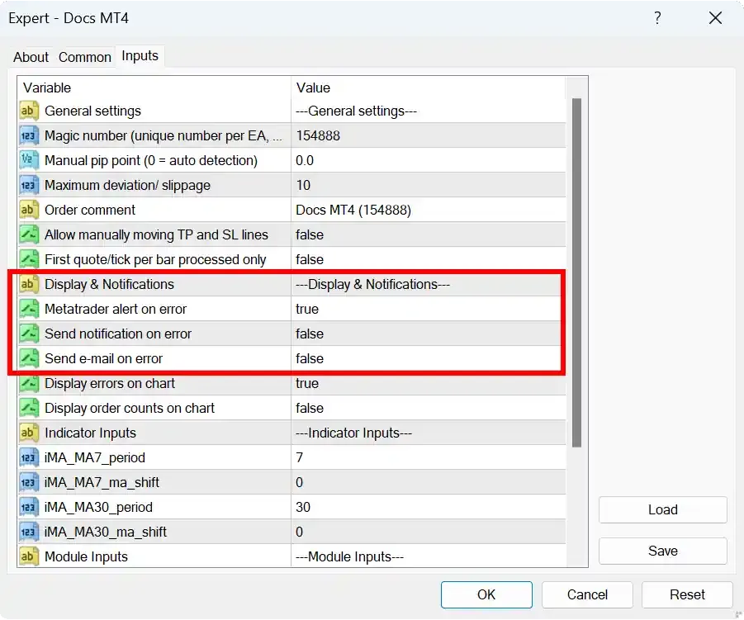
Task: Click the fraction icon for Manual pip point
Action: [29, 160]
